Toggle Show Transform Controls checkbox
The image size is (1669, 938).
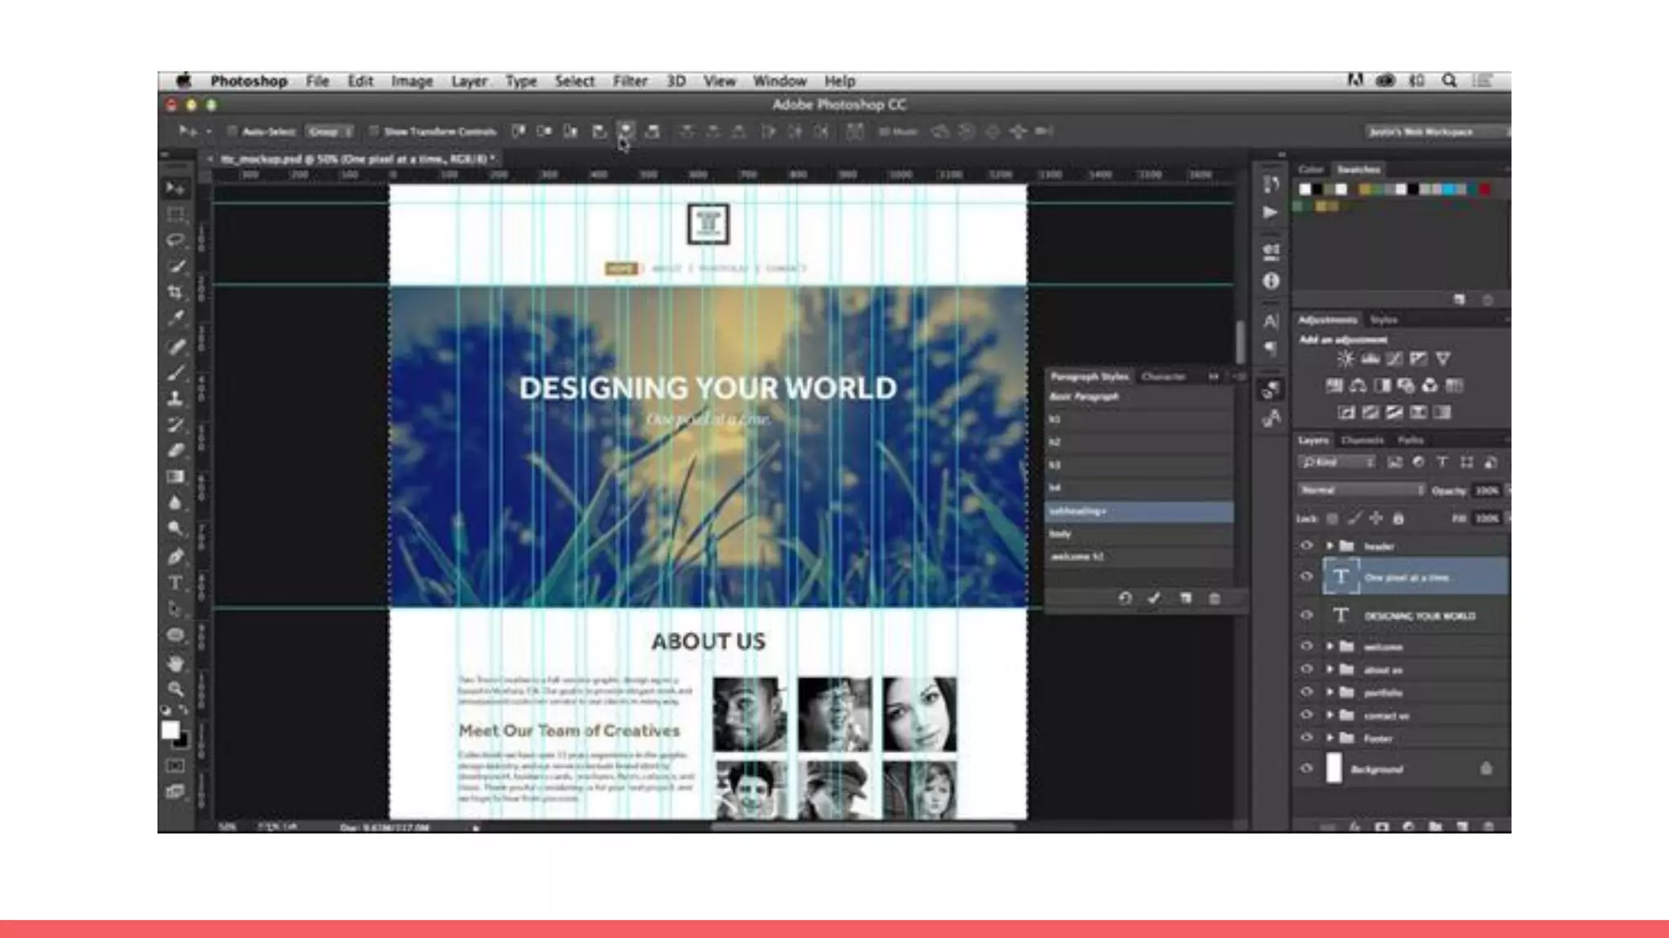click(x=374, y=131)
